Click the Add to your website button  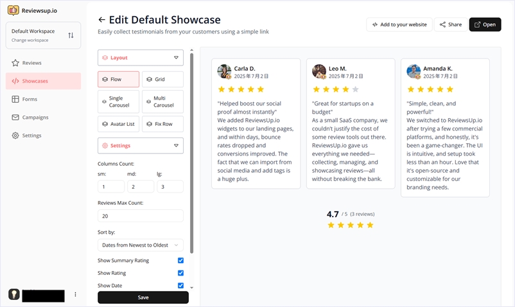tap(399, 24)
